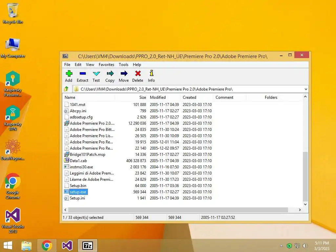336x252 pixels.
Task: Select Google Chrome desktop icon
Action: pos(13,186)
